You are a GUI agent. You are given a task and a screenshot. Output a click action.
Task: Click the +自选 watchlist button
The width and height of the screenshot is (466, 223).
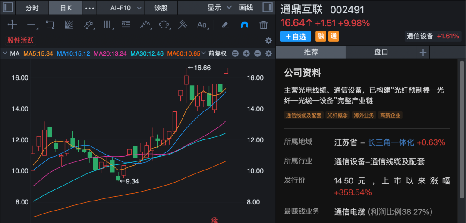coord(296,37)
